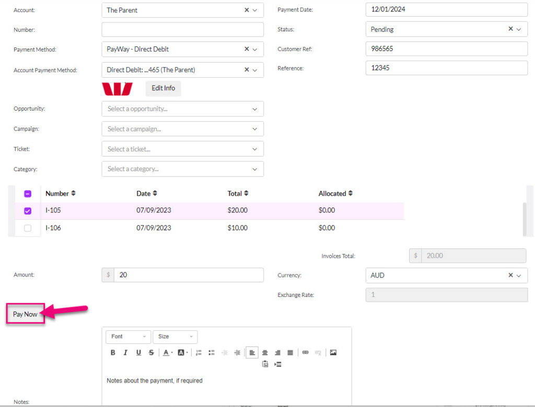Screen dimensions: 535x407
Task: Check the invoice I-106 checkbox
Action: coord(28,228)
